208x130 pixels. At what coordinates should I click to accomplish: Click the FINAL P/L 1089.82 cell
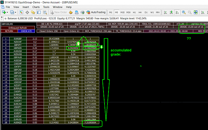(156, 24)
